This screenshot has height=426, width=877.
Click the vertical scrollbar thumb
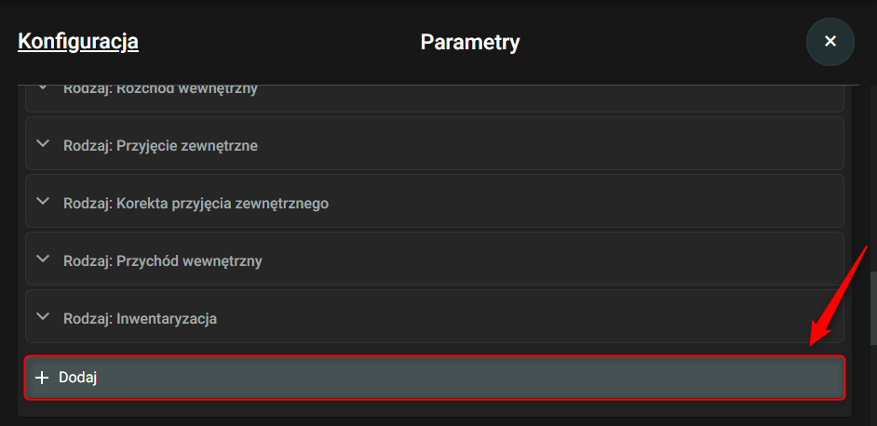(873, 308)
